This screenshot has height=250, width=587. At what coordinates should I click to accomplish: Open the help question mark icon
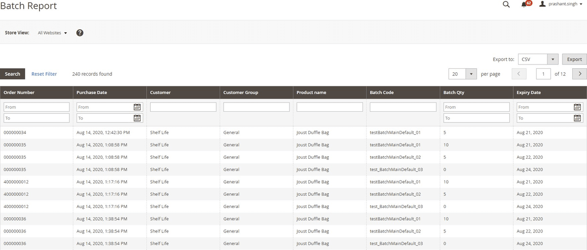(80, 33)
